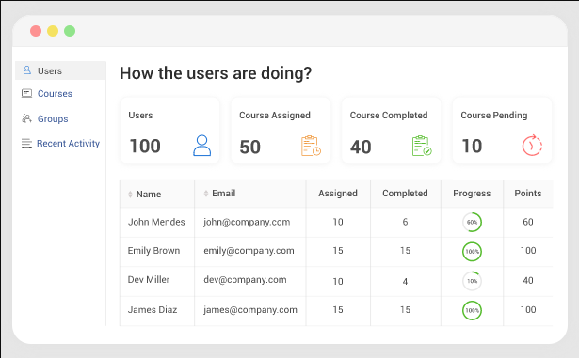This screenshot has width=579, height=358.
Task: Click Emily Brown points value 100
Action: [x=528, y=251]
